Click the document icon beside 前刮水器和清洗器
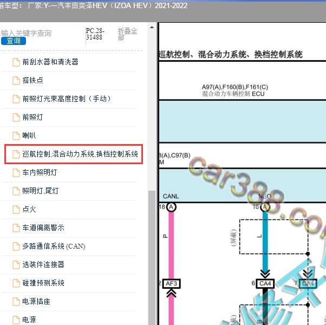 click(x=16, y=62)
